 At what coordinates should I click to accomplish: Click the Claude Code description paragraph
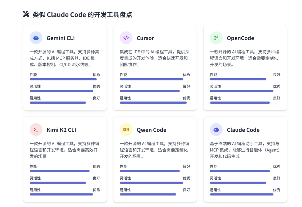point(245,150)
